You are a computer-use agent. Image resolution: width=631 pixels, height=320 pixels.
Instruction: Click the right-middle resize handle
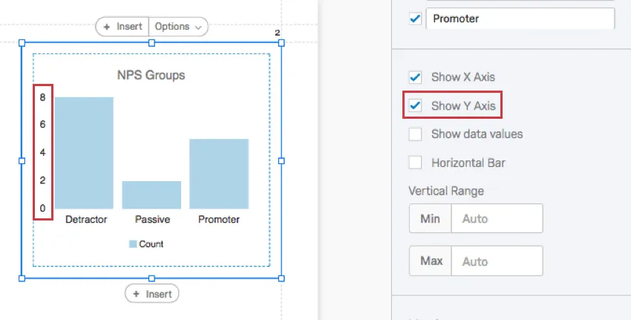tap(281, 160)
